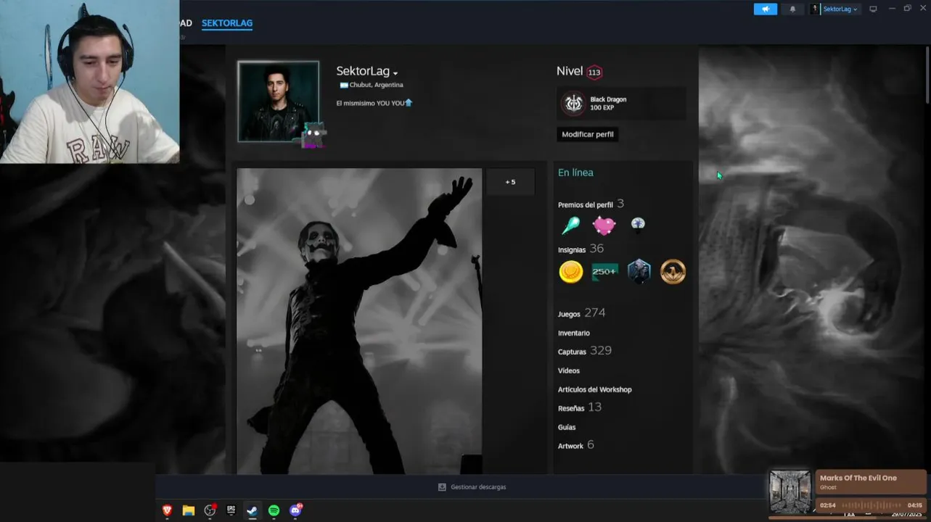Click the Modificar perfil button

(x=588, y=134)
